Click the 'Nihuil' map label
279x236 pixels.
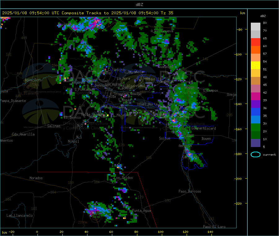(x=73, y=141)
